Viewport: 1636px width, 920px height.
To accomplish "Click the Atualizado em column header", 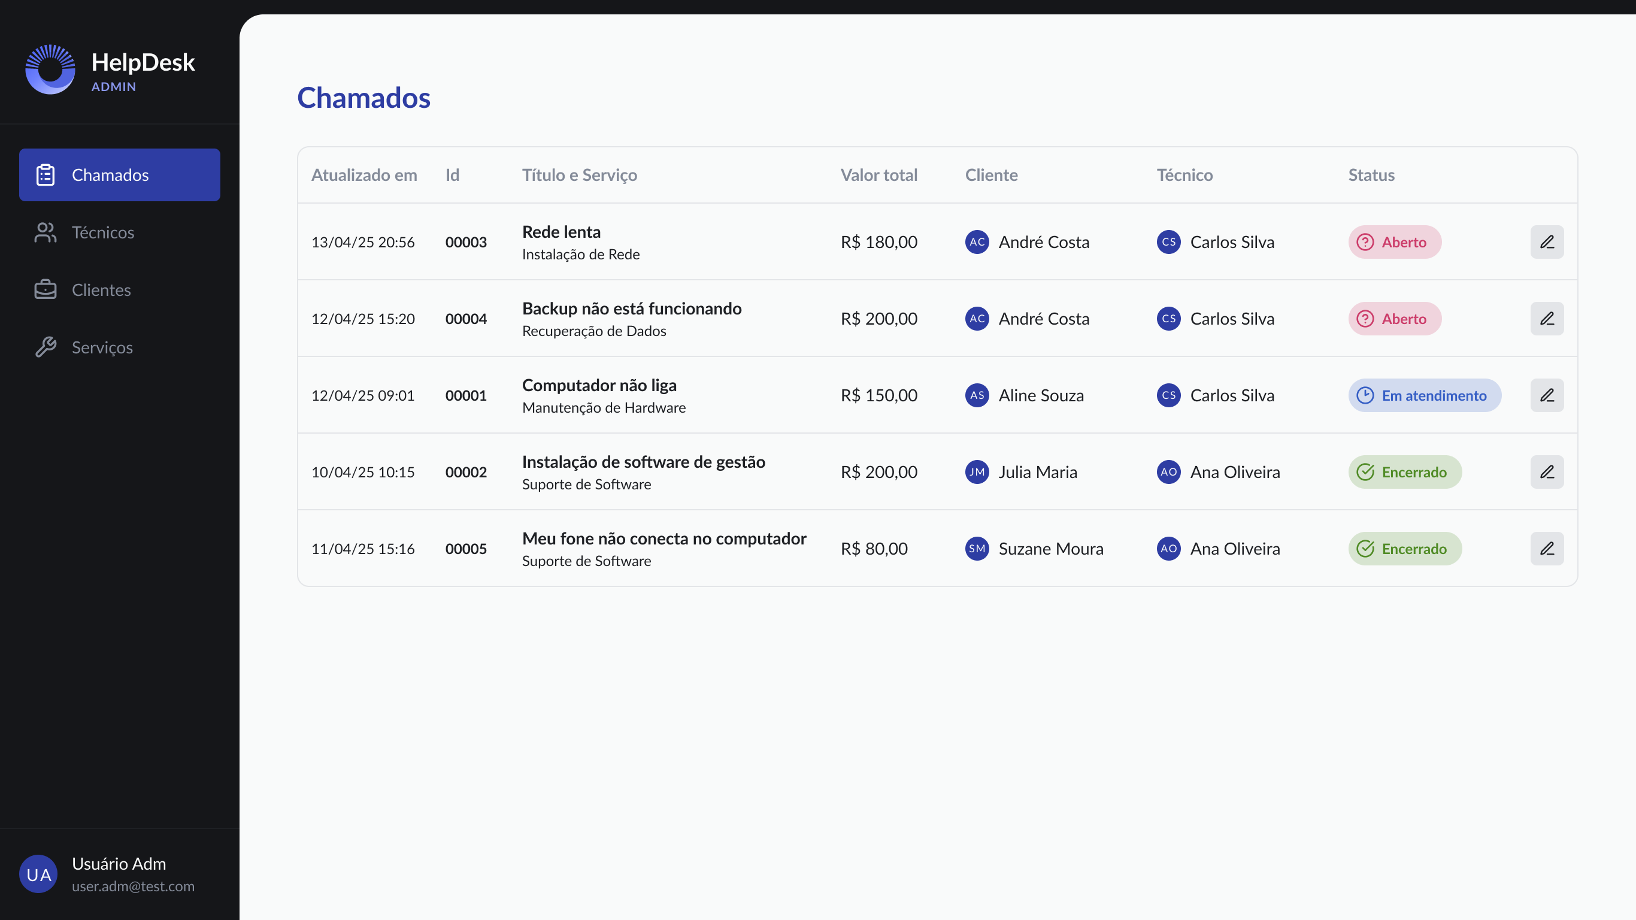I will (364, 175).
